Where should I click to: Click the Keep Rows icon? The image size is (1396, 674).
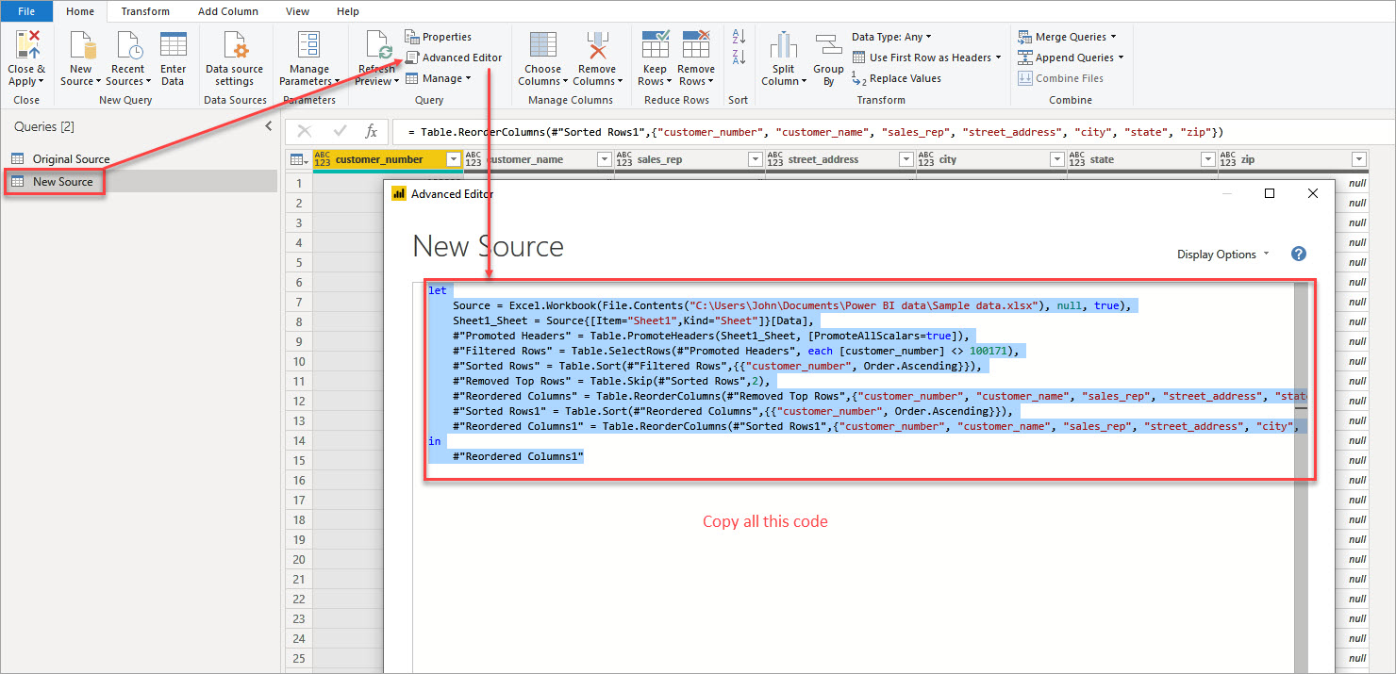pos(655,45)
